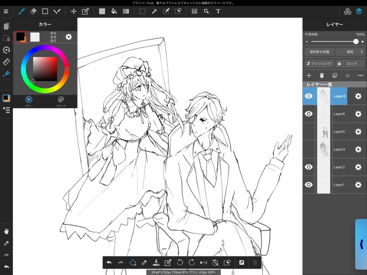Toggle クリッピング clipping button

(319, 63)
